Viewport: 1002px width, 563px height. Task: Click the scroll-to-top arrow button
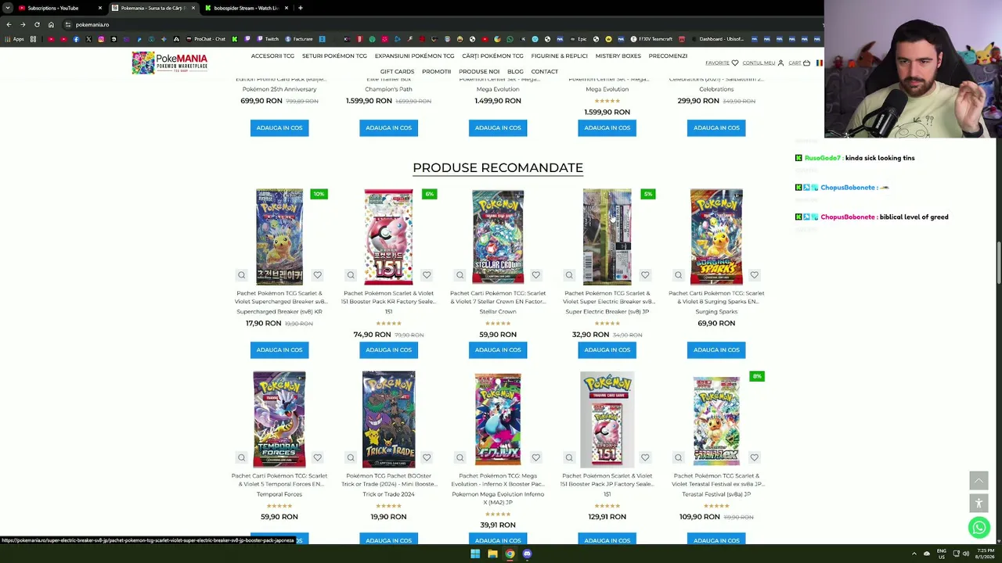979,480
